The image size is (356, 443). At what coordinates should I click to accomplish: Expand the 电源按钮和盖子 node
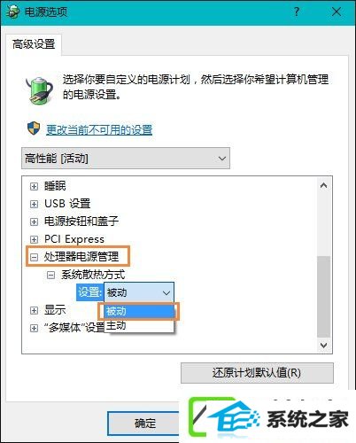pos(35,221)
